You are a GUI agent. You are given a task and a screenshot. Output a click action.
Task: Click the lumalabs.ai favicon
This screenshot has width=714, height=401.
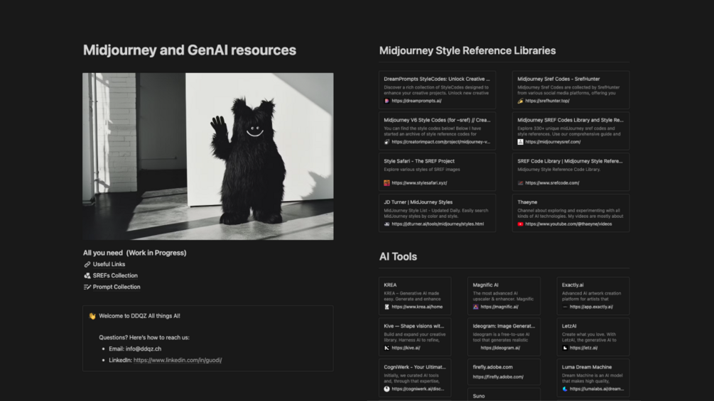point(565,389)
